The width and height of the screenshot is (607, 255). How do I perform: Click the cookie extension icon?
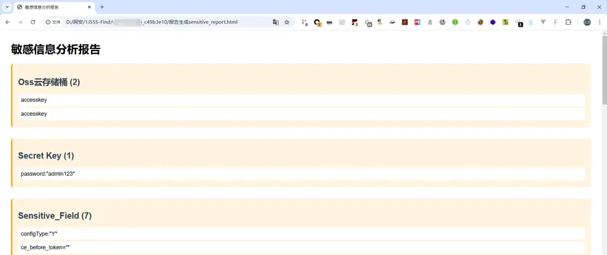pos(480,22)
